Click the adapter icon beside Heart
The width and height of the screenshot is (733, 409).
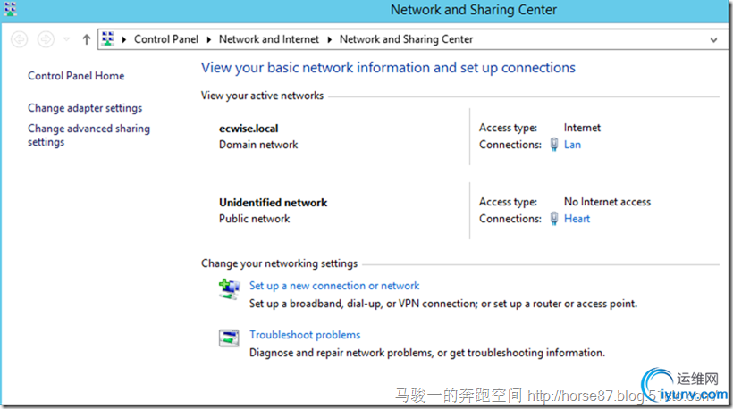click(554, 219)
